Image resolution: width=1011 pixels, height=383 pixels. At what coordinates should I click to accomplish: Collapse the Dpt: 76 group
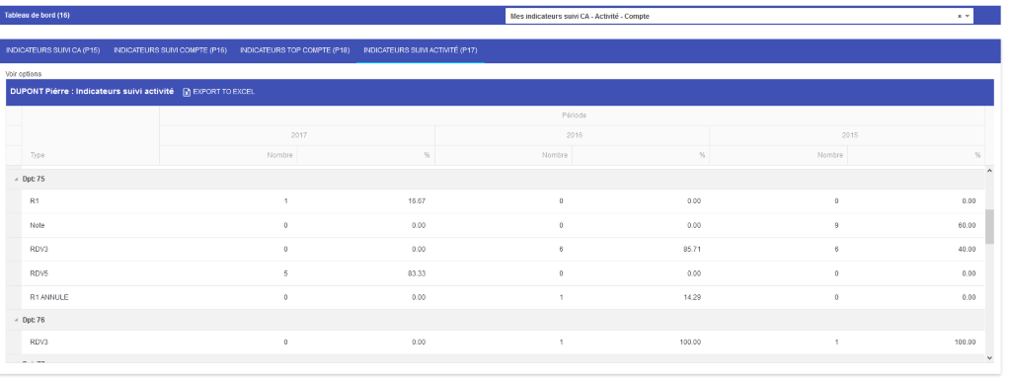click(x=16, y=321)
